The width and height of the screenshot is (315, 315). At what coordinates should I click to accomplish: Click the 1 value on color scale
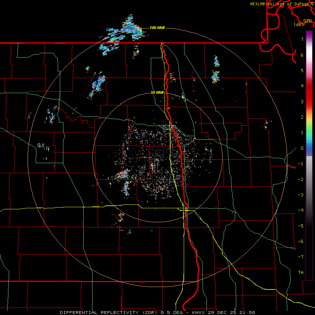[302, 133]
